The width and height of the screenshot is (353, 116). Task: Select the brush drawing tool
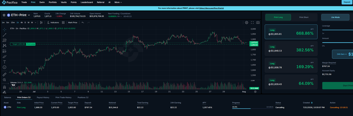click(x=4, y=56)
